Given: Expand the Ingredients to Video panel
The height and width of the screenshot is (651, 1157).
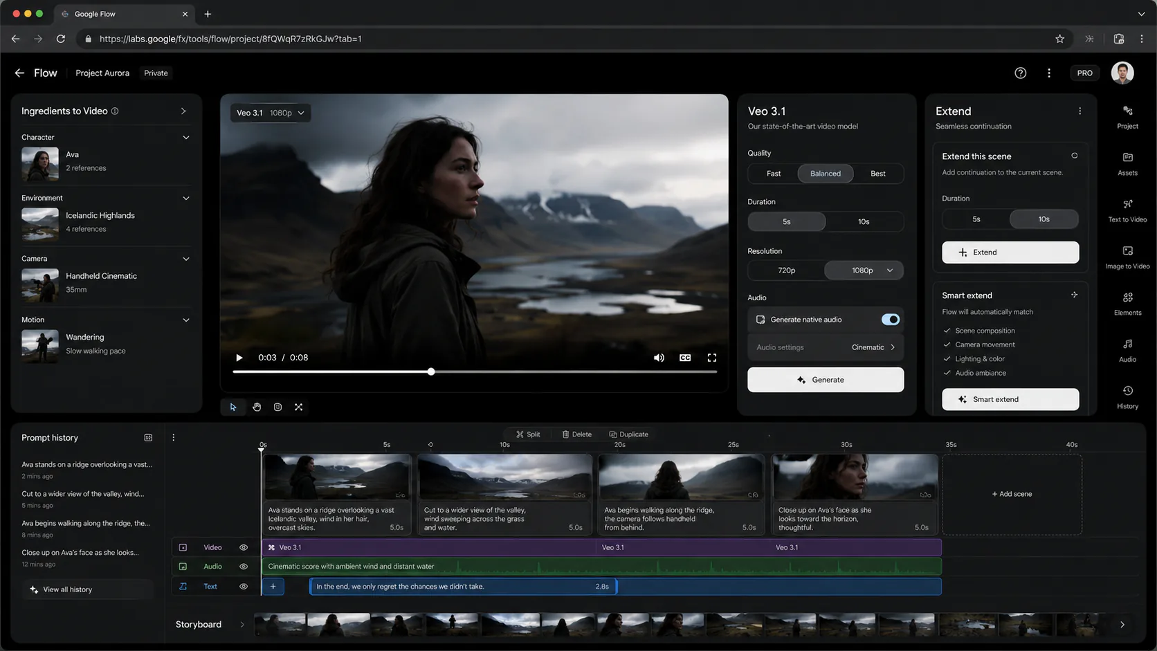Looking at the screenshot, I should 183,111.
